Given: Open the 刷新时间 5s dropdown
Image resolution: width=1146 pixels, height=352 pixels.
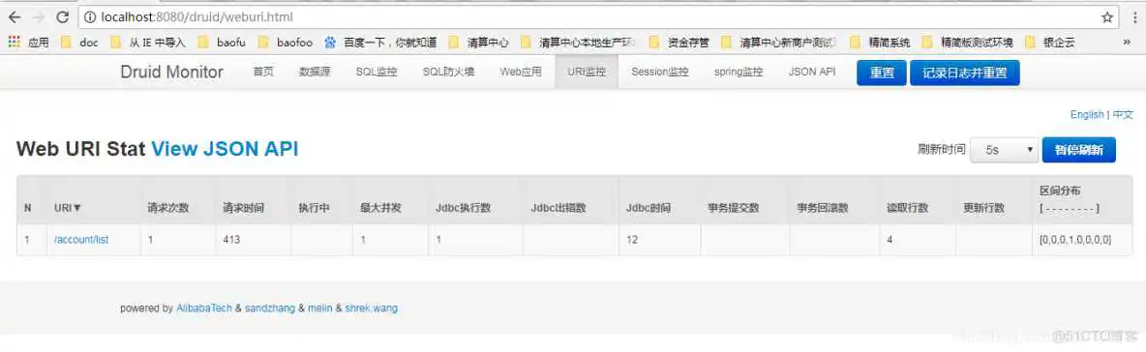Looking at the screenshot, I should [x=1005, y=150].
